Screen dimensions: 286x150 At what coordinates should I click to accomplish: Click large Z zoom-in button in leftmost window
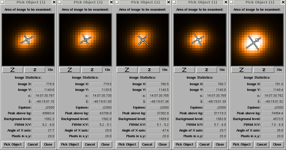[x=13, y=70]
